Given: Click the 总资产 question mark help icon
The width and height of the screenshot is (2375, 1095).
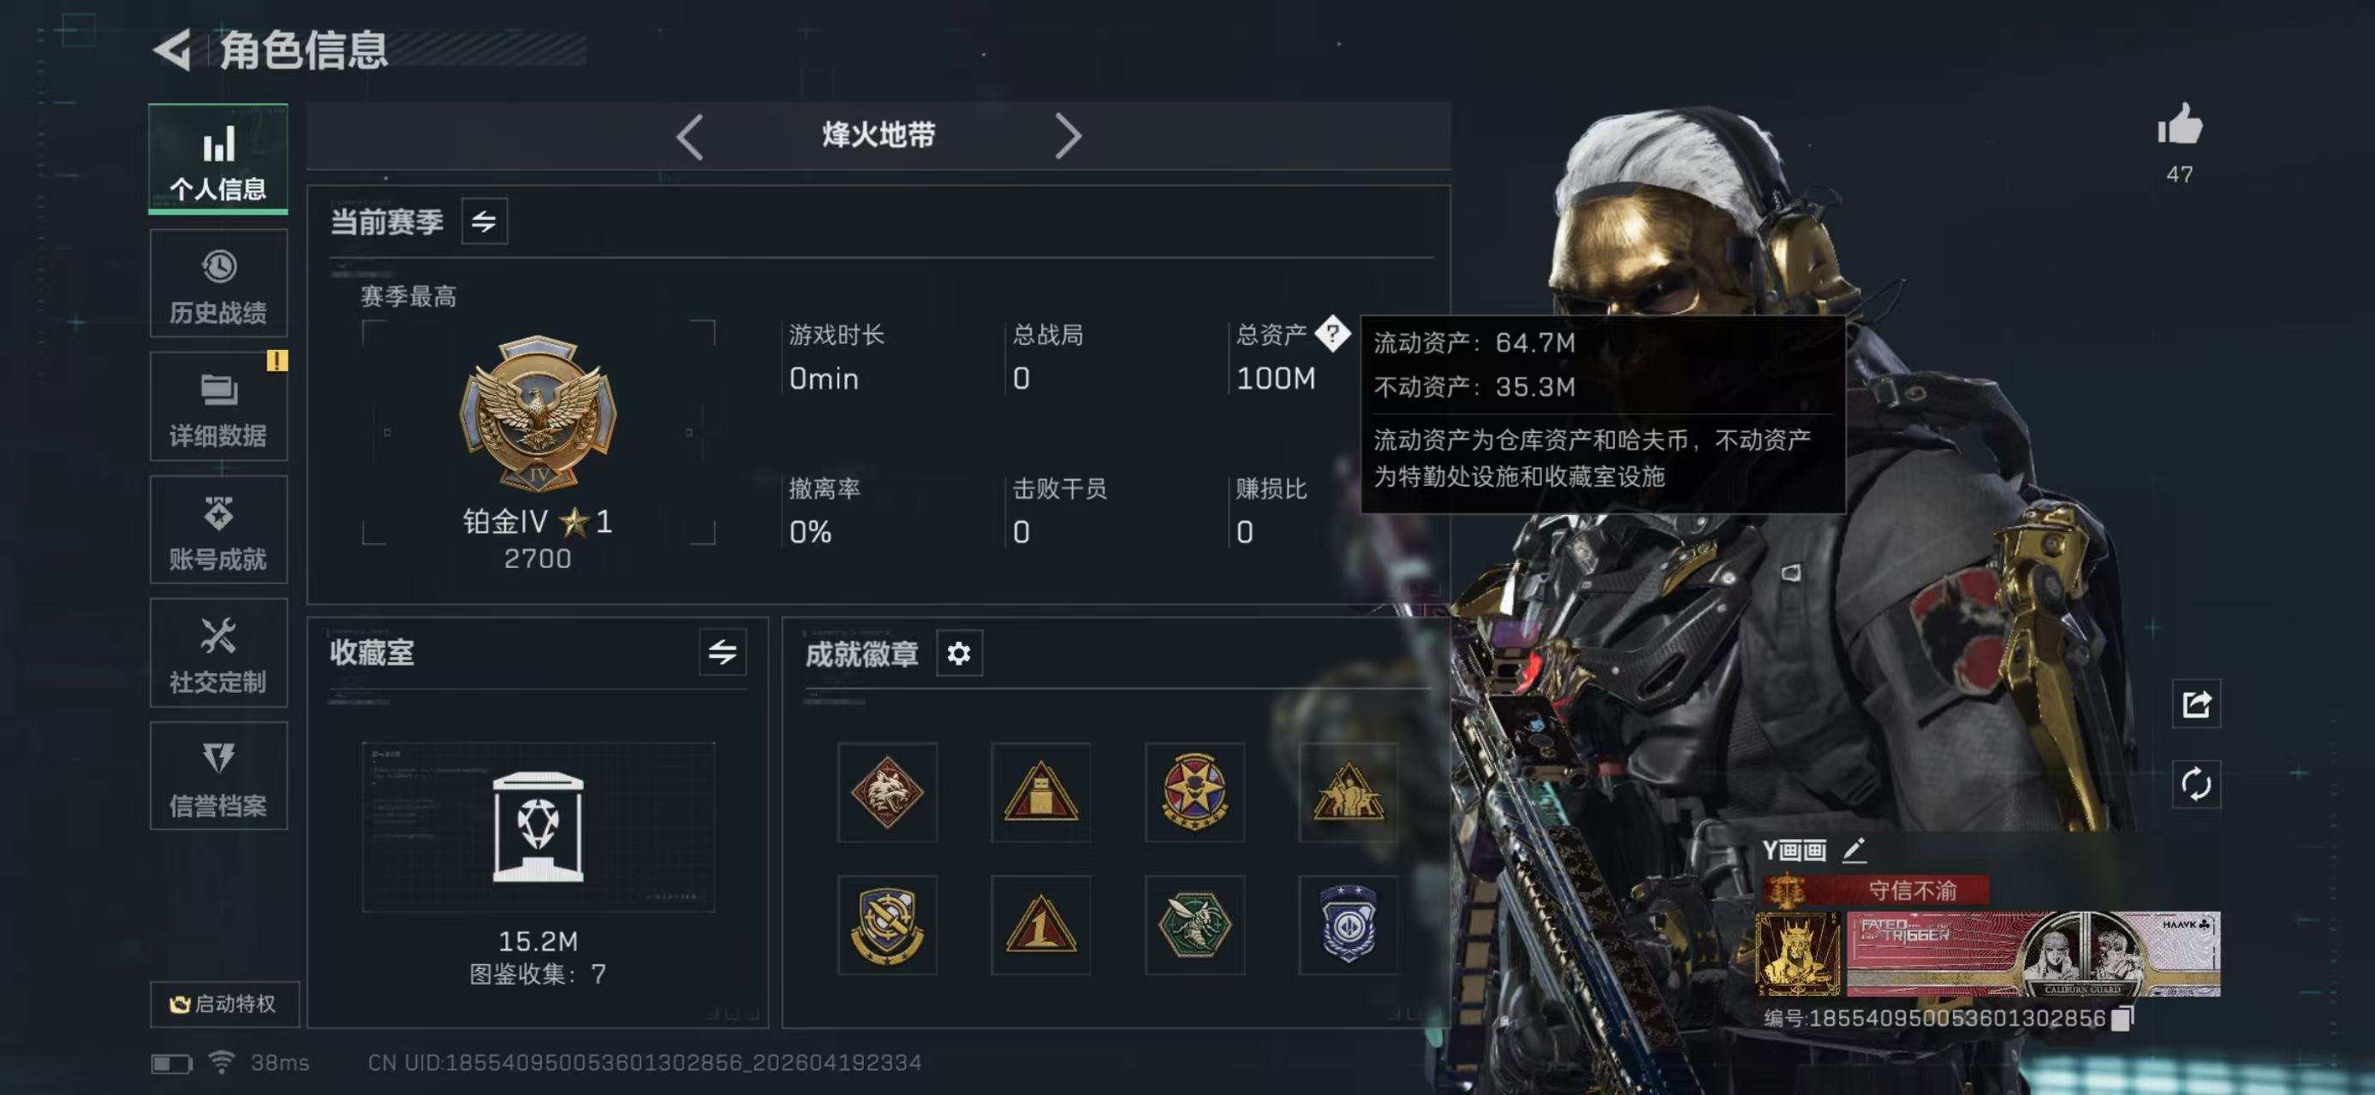Looking at the screenshot, I should pyautogui.click(x=1332, y=334).
